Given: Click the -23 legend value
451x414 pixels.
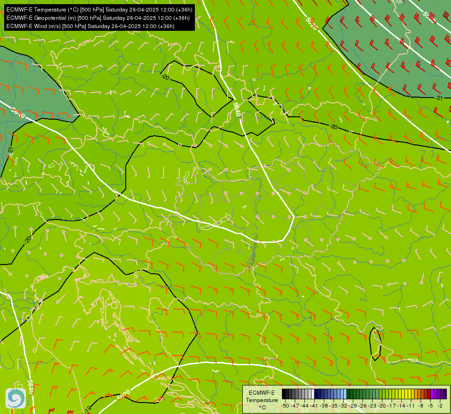Looking at the screenshot, I should point(372,406).
